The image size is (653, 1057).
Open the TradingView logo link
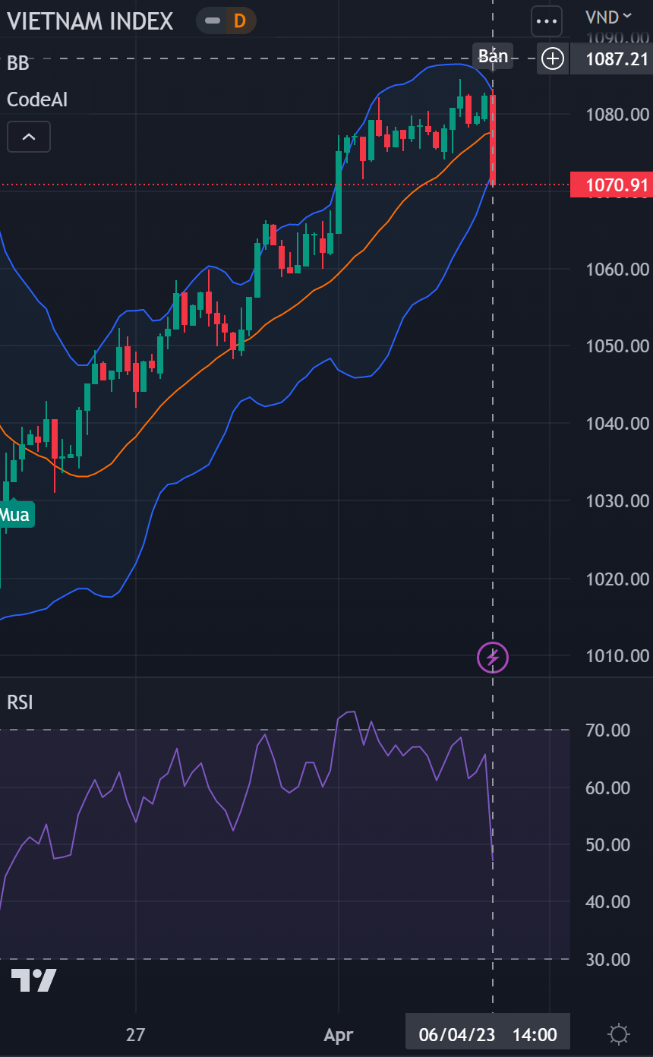34,980
